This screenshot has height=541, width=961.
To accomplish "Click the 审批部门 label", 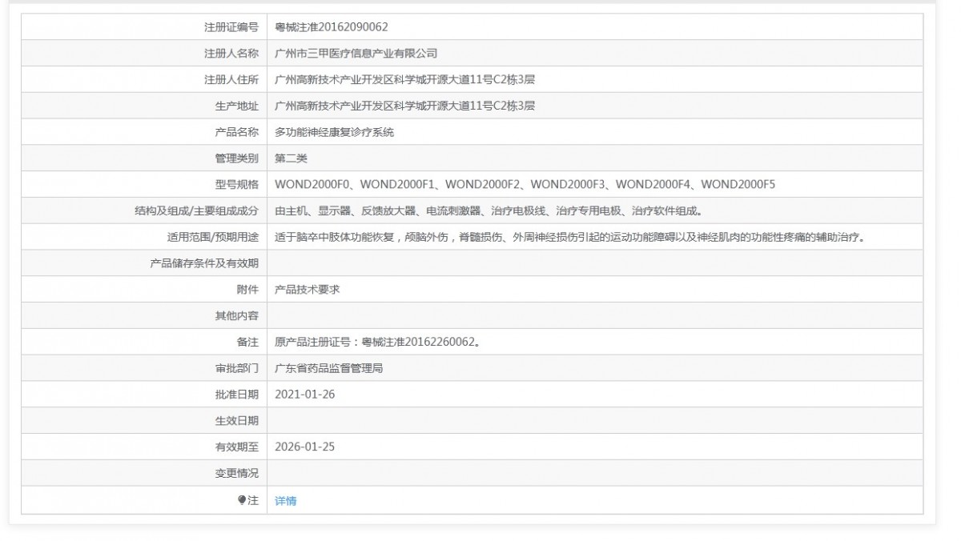I will click(x=237, y=369).
